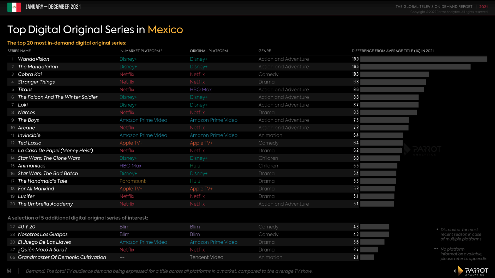Click the red '2021' label in header

tap(483, 6)
